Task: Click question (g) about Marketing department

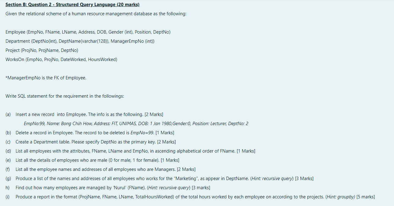Action: (160, 179)
